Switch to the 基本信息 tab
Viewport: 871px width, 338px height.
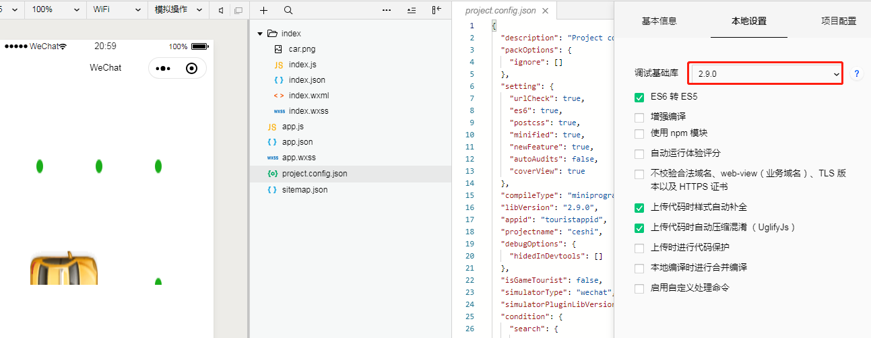click(x=659, y=21)
